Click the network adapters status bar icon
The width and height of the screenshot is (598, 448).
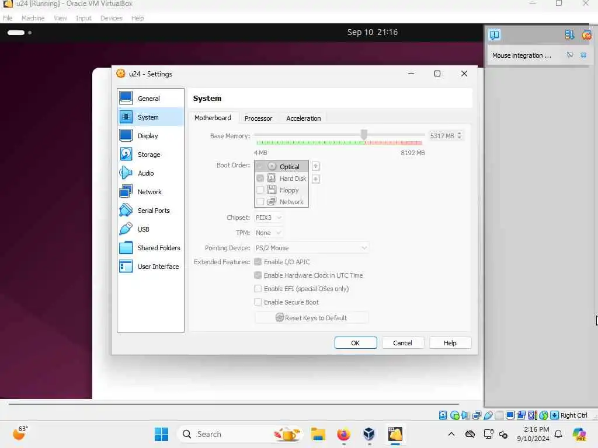(x=477, y=415)
